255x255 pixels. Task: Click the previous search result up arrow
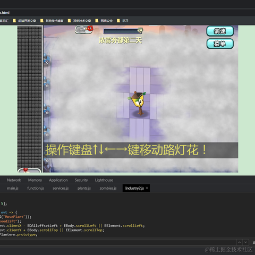(240, 242)
